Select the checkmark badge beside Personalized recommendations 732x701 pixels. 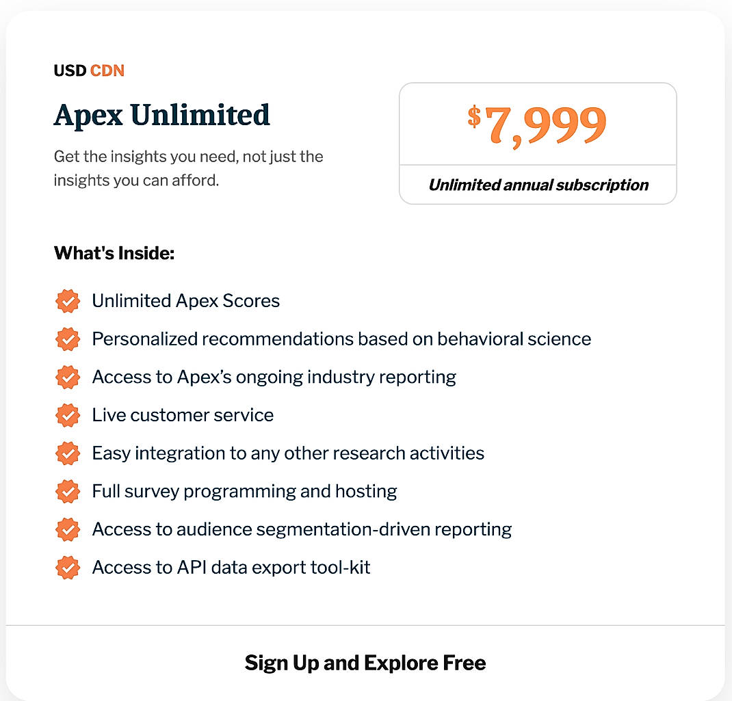pyautogui.click(x=68, y=339)
